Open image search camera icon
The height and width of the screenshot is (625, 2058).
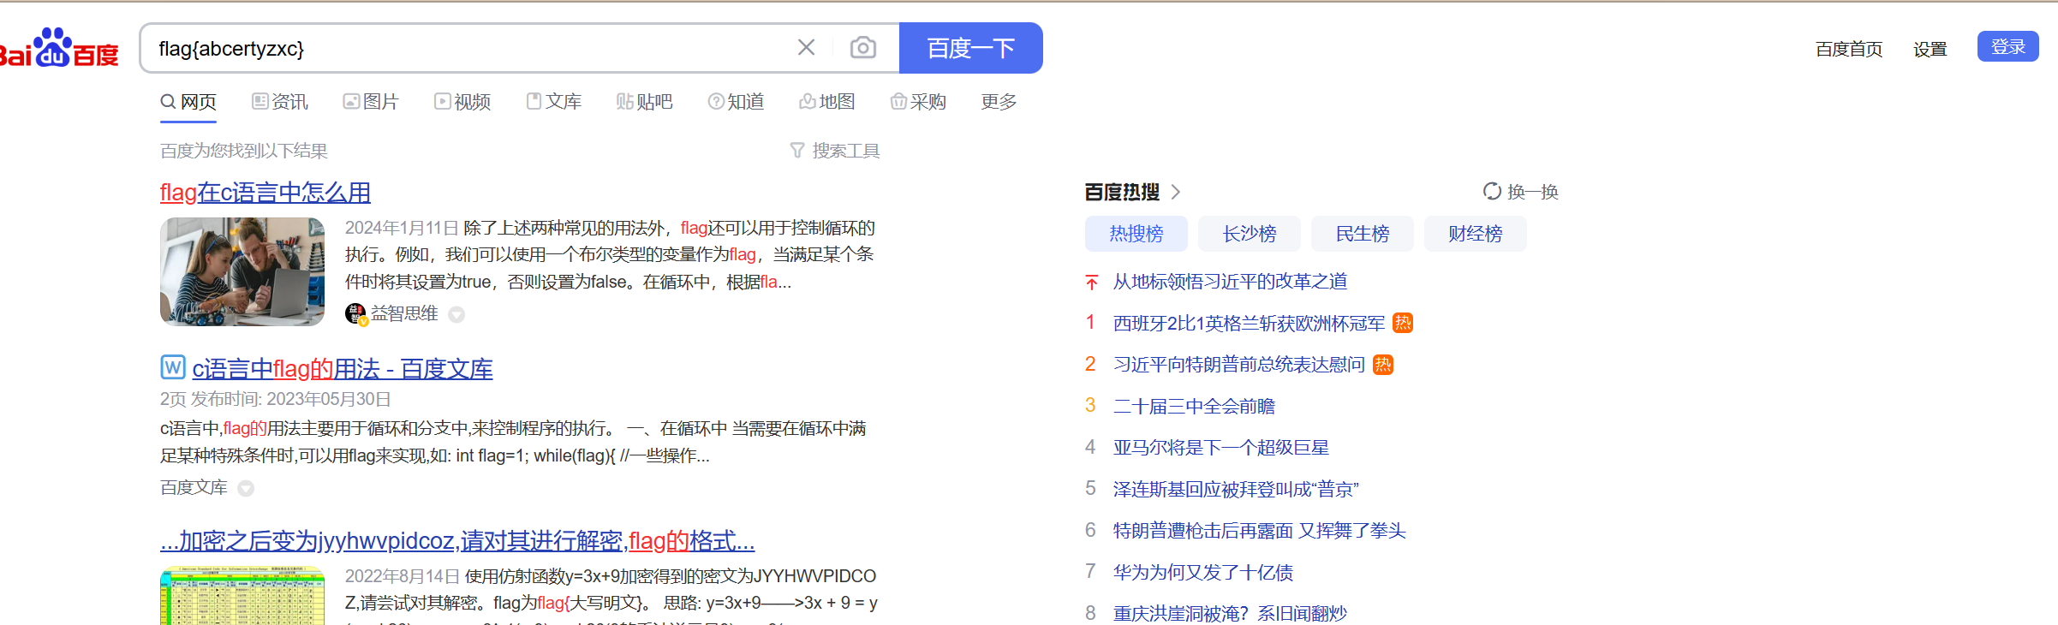[863, 47]
